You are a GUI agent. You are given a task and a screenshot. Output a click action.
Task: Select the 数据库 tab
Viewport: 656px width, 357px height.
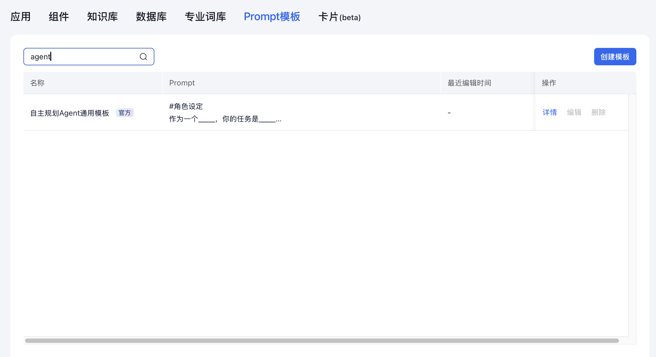point(151,17)
